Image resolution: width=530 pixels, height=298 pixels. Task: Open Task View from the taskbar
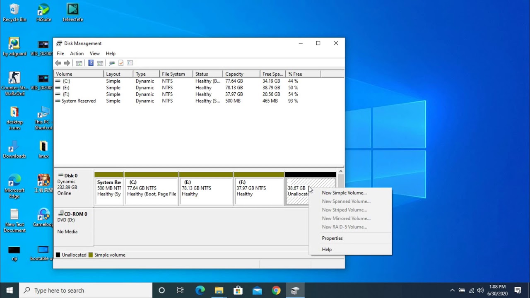180,290
